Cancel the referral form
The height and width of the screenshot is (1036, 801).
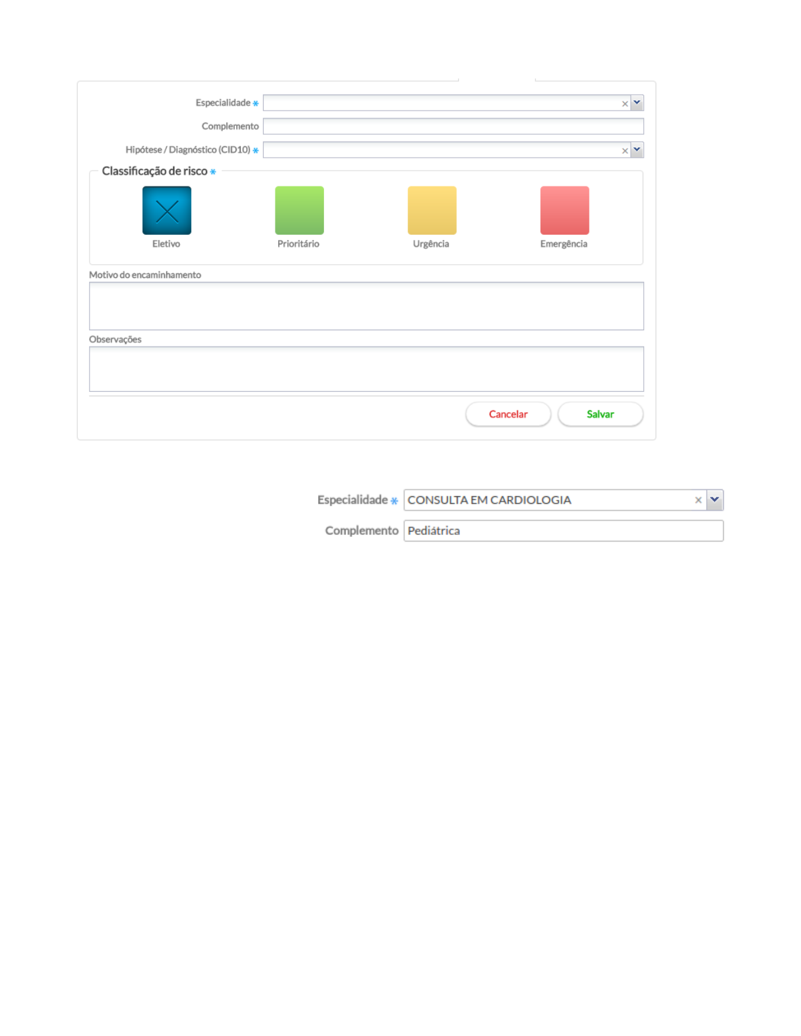(508, 414)
